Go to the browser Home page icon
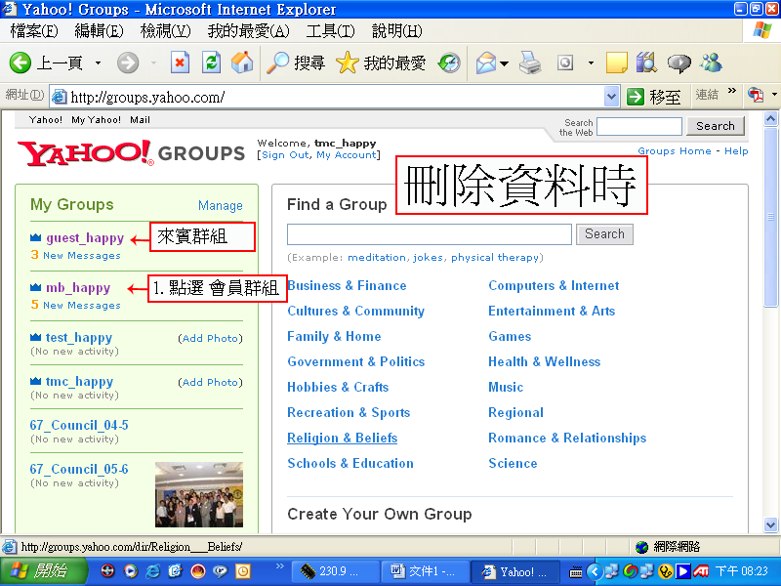 pos(242,63)
